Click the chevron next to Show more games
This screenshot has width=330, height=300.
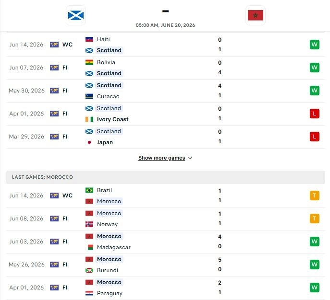click(190, 158)
